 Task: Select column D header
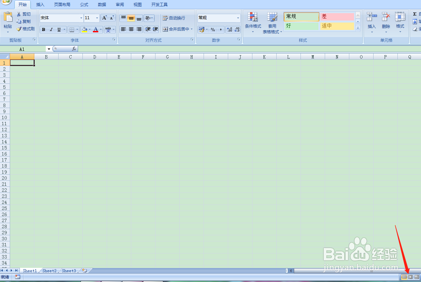(95, 57)
